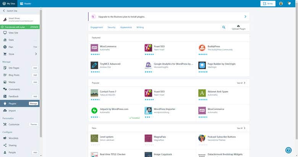Click the Manage button beside Plugins
The width and height of the screenshot is (298, 157).
tap(34, 104)
